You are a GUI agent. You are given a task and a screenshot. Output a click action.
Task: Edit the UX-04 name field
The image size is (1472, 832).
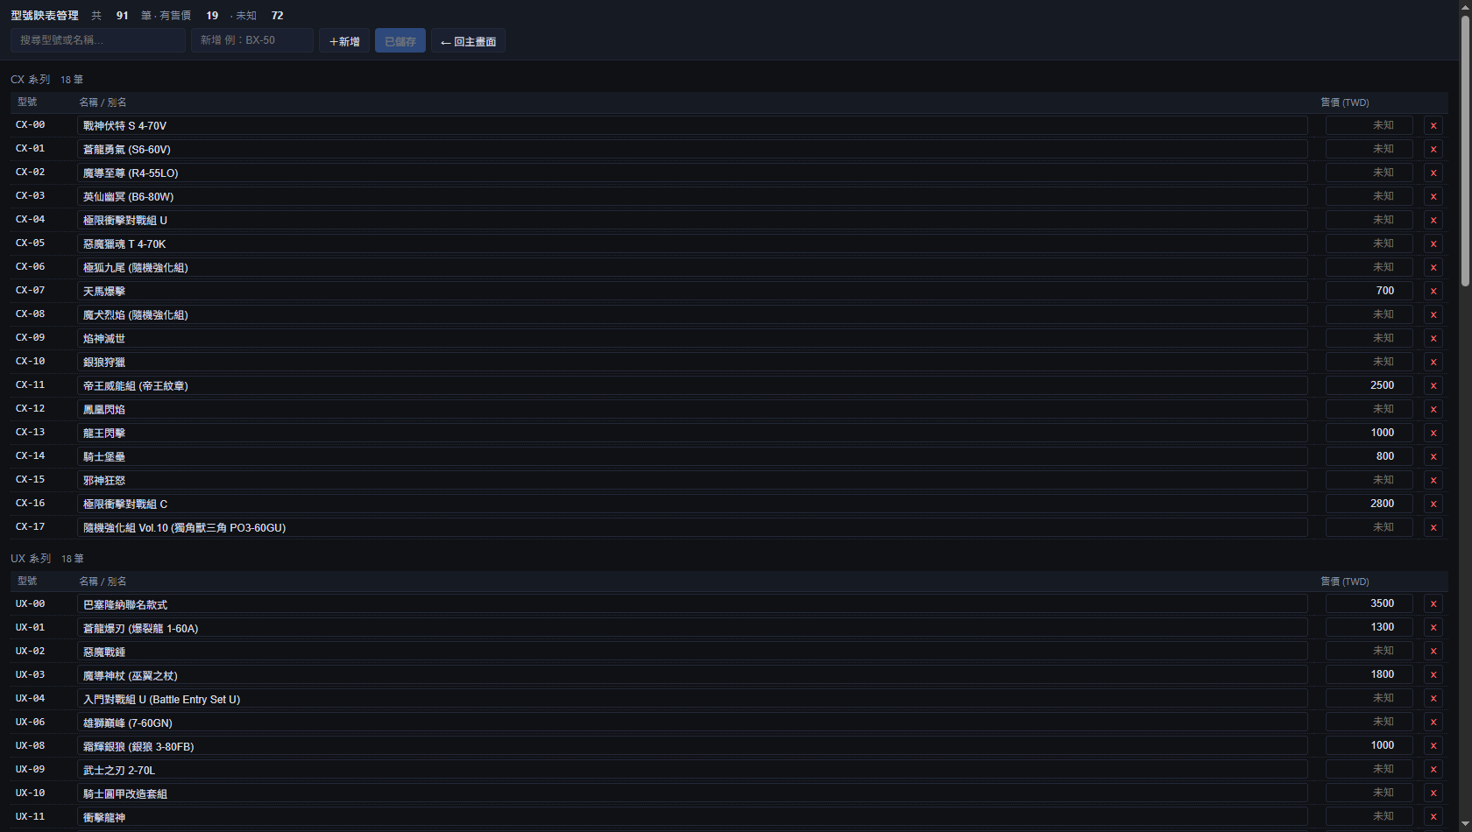point(692,699)
